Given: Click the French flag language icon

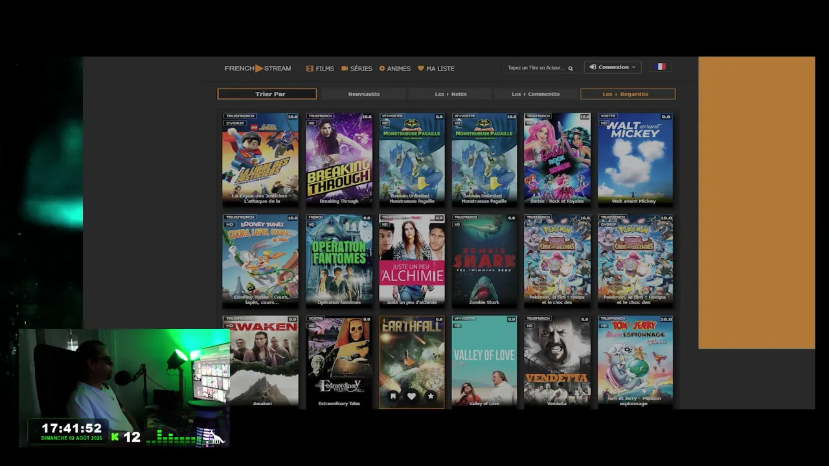Looking at the screenshot, I should 660,67.
